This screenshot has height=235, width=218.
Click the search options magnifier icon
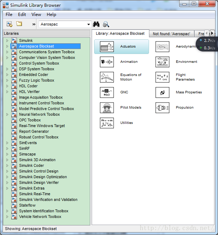[106, 24]
